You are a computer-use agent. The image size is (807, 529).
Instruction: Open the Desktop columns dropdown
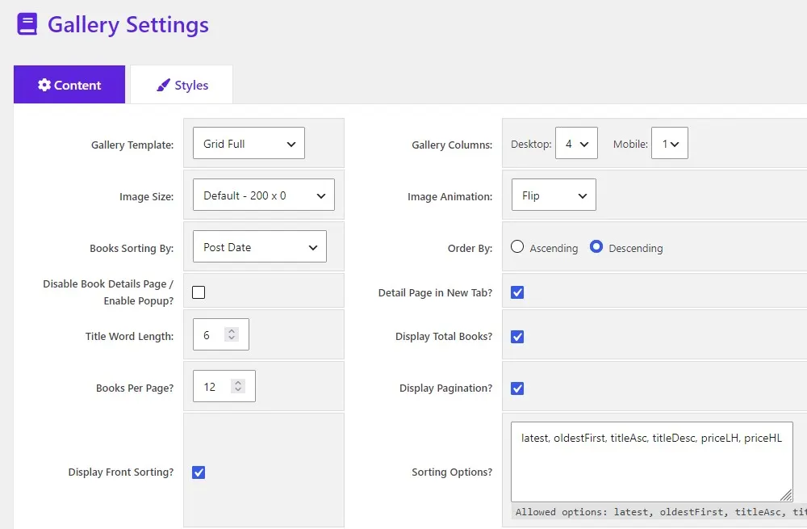[x=576, y=143]
